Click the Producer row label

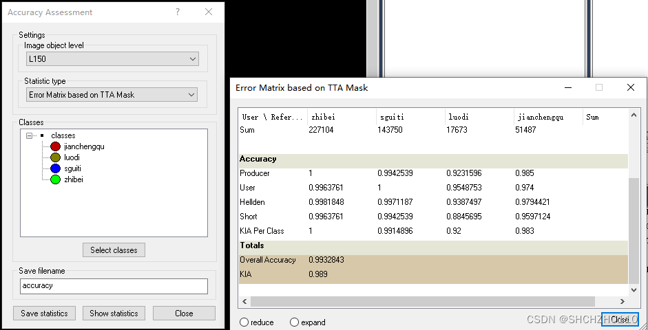coord(255,173)
